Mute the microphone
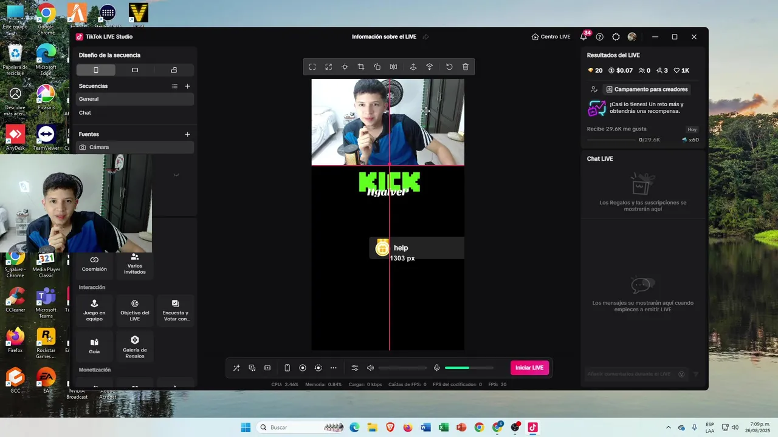The width and height of the screenshot is (778, 437). (x=436, y=368)
